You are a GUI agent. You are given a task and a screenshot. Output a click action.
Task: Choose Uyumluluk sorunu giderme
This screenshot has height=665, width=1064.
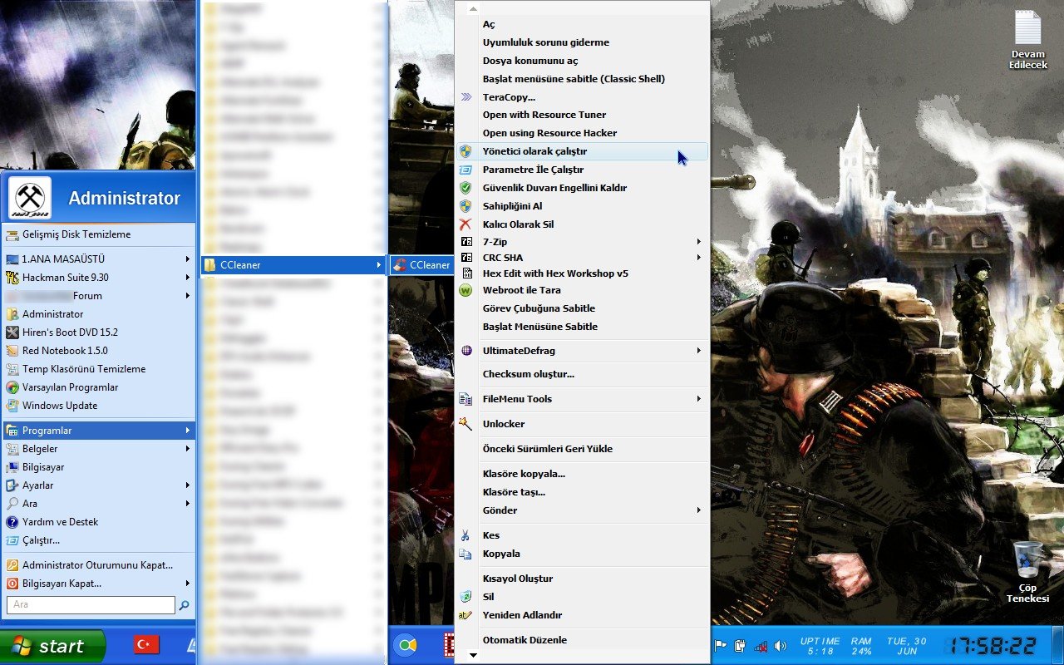[x=582, y=42]
